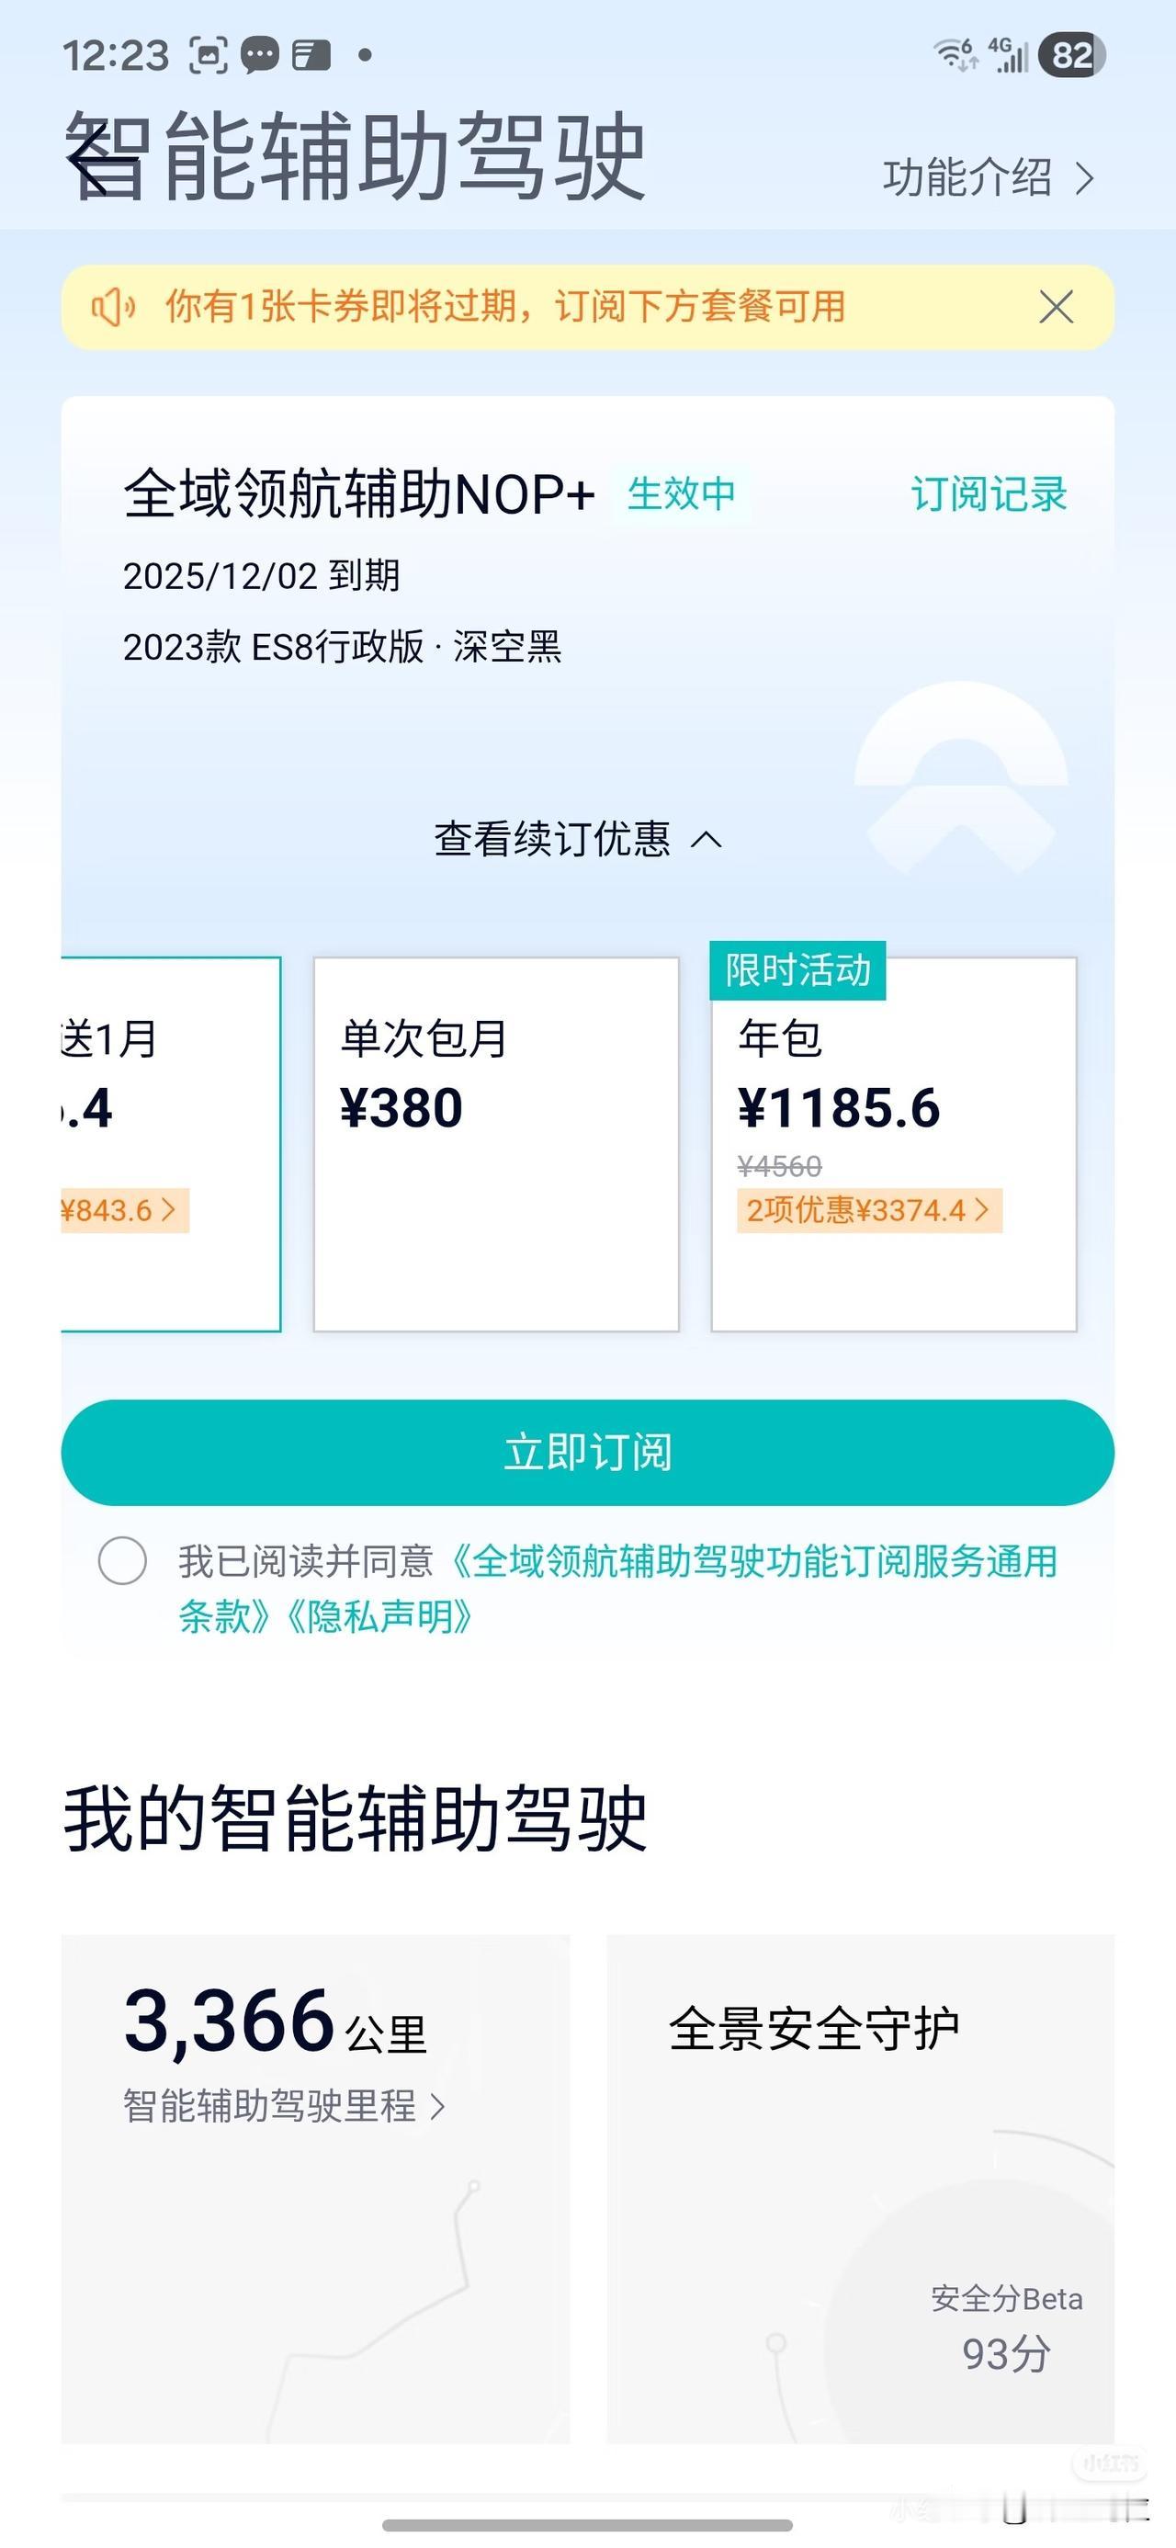Select the partially visible 送1月 plan

point(171,1144)
